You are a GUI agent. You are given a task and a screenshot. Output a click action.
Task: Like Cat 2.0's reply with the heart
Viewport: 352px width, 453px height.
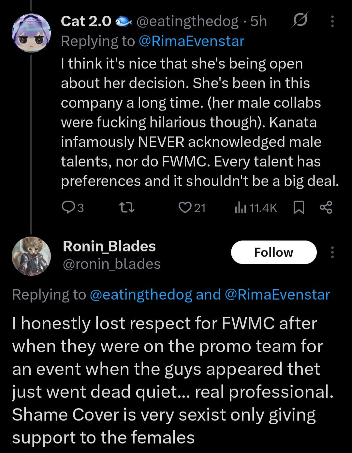(185, 207)
